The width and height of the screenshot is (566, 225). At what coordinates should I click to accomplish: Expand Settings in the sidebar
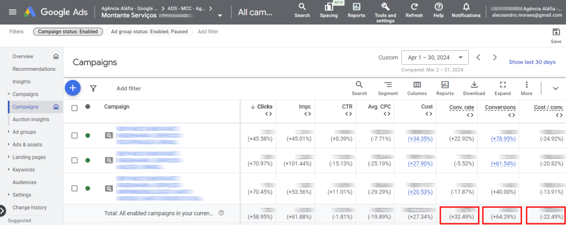pos(9,195)
